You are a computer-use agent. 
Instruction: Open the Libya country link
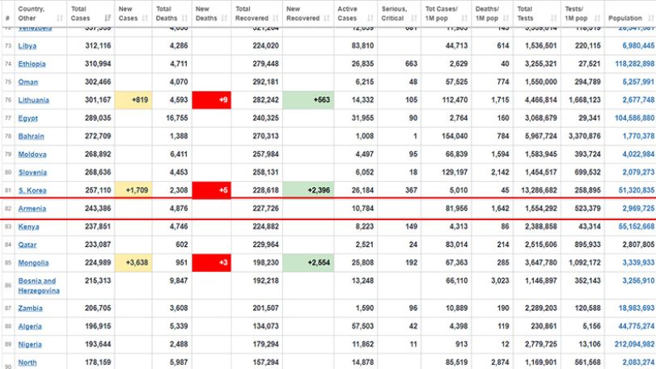(x=28, y=46)
